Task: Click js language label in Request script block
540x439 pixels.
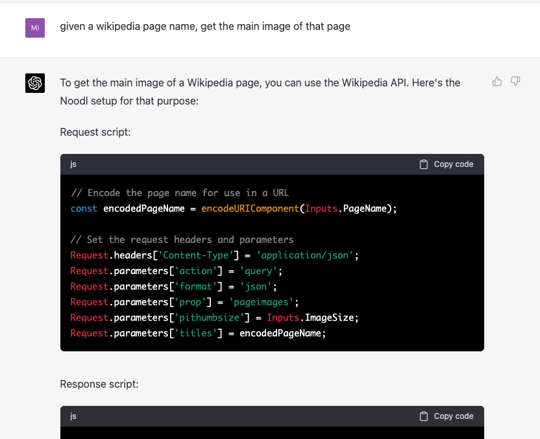Action: 73,164
